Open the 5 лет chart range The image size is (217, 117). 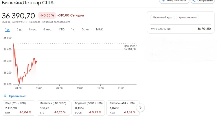86,29
